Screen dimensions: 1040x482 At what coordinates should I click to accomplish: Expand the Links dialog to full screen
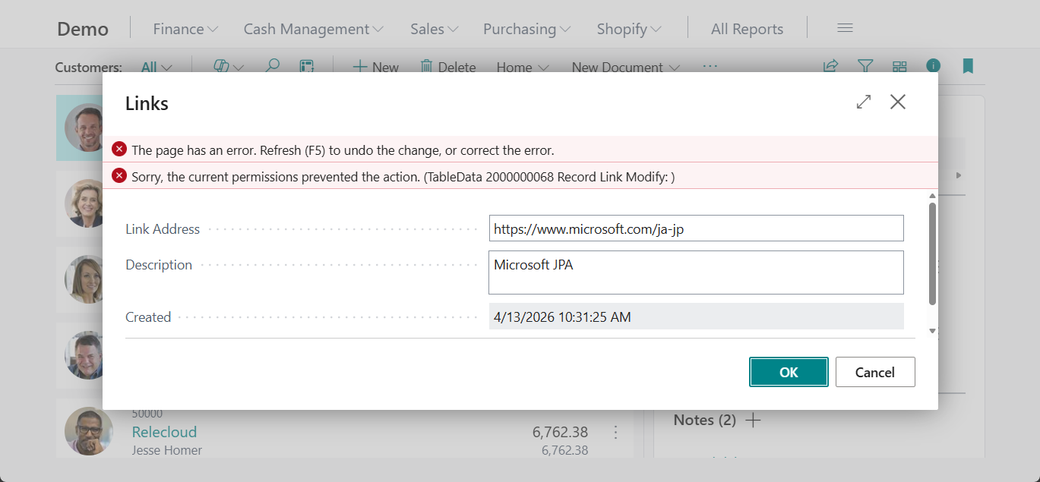(864, 101)
